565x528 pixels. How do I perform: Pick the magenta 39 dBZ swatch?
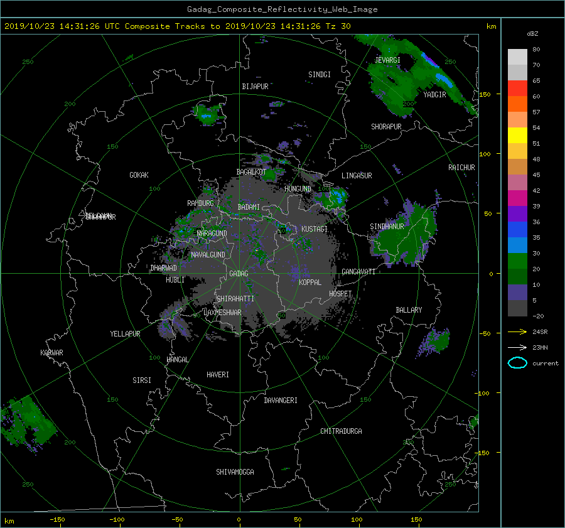pyautogui.click(x=517, y=198)
